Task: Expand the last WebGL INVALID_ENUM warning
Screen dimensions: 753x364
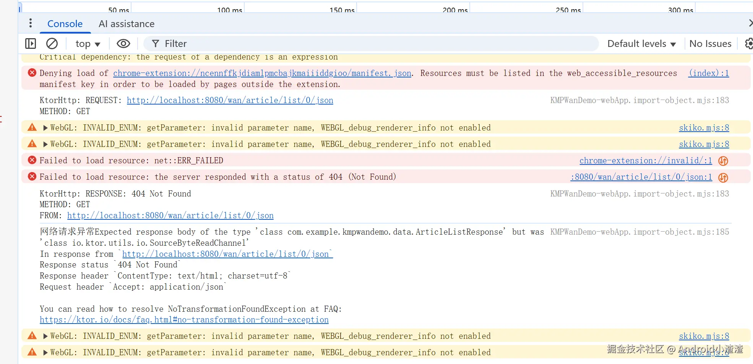Action: pos(45,353)
